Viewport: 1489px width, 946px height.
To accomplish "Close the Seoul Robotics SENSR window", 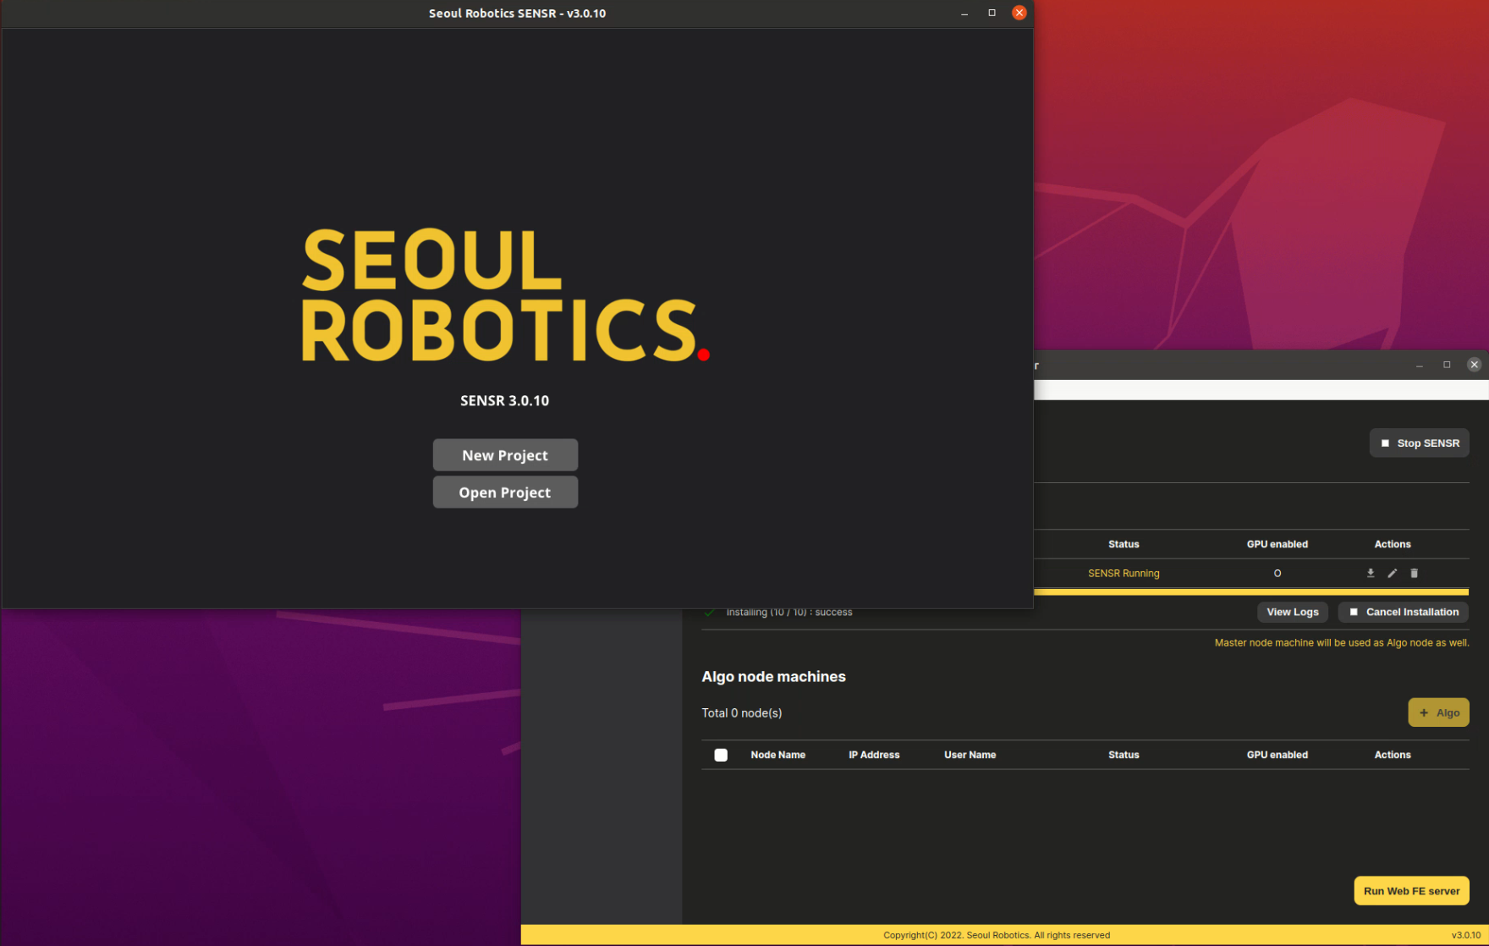I will pyautogui.click(x=1019, y=13).
